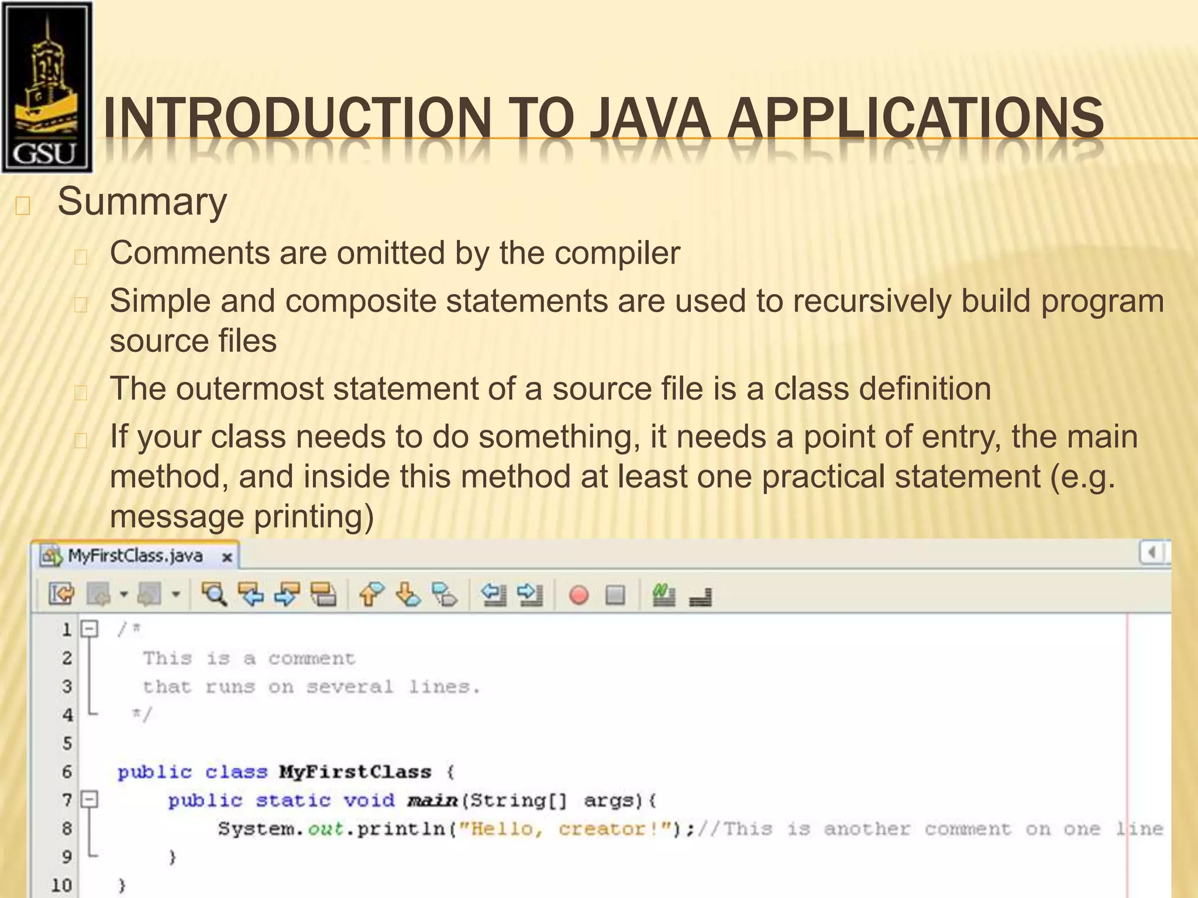The image size is (1198, 898).
Task: Click 'Comments are omitted by the compiler' text
Action: (395, 253)
